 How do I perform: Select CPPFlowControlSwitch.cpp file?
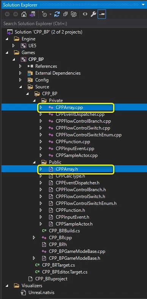(83, 128)
